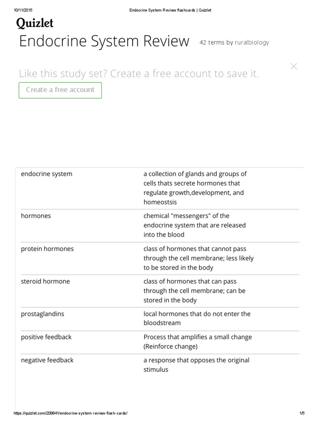The width and height of the screenshot is (318, 424).
Task: Click the definition of endocrine system
Action: pos(195,188)
